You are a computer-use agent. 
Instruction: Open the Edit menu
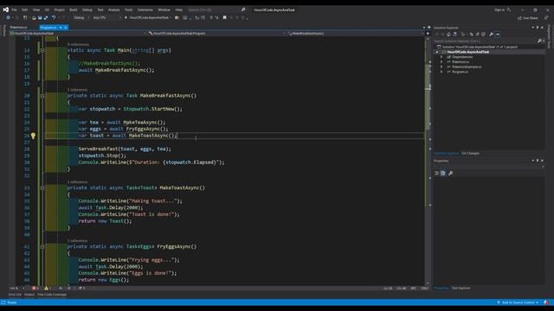point(25,10)
